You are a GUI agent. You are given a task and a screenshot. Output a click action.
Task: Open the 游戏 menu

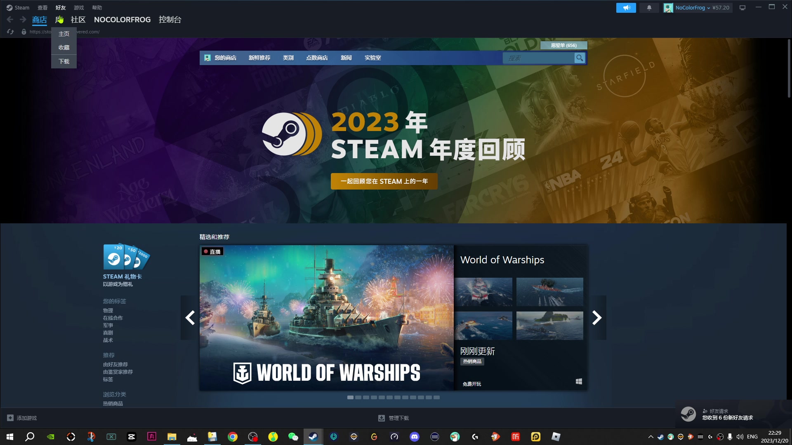point(79,7)
